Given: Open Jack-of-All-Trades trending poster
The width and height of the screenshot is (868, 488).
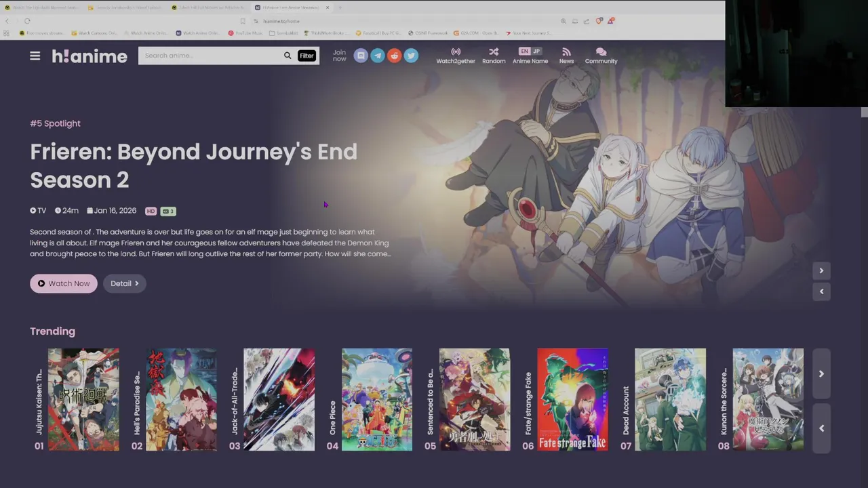Looking at the screenshot, I should tap(279, 399).
